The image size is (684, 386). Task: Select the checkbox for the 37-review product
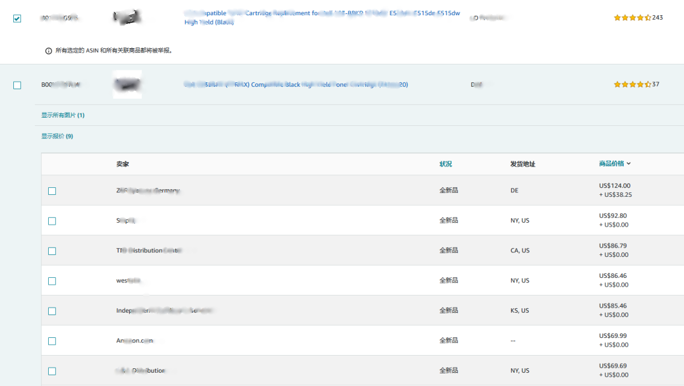click(17, 85)
